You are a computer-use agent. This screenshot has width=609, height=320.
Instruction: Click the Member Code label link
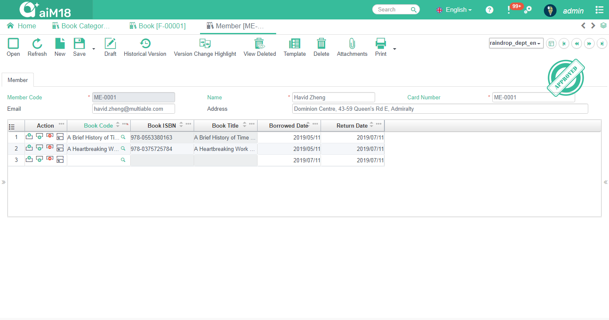tap(25, 97)
